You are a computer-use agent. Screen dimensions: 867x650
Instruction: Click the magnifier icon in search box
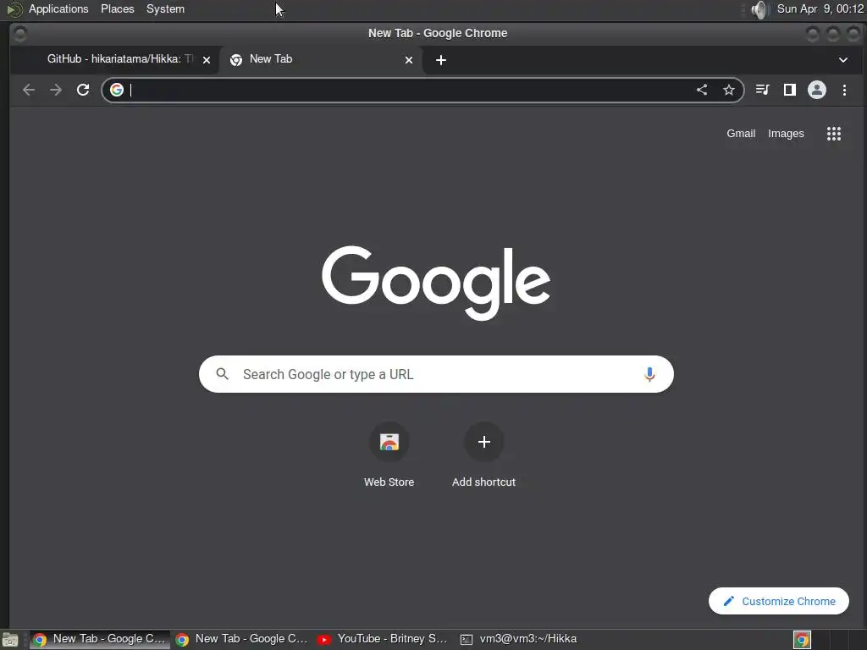(223, 374)
